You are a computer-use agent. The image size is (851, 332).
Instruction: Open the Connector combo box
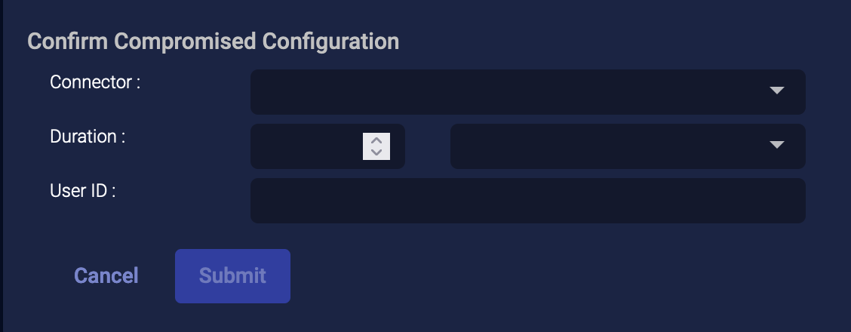pyautogui.click(x=527, y=91)
